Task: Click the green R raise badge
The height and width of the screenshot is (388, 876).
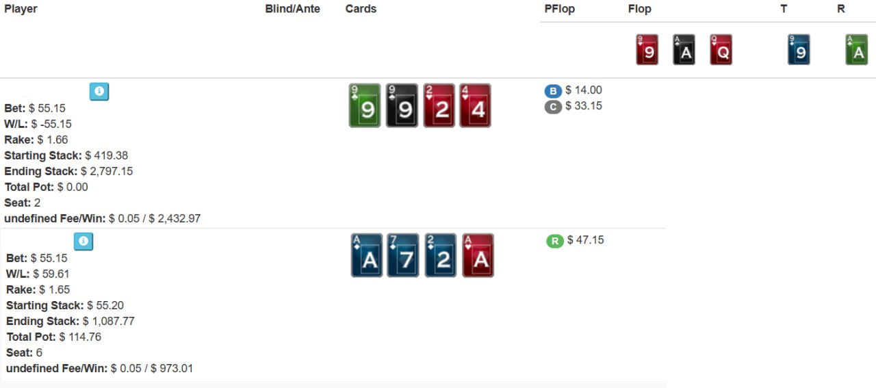Action: click(x=554, y=241)
